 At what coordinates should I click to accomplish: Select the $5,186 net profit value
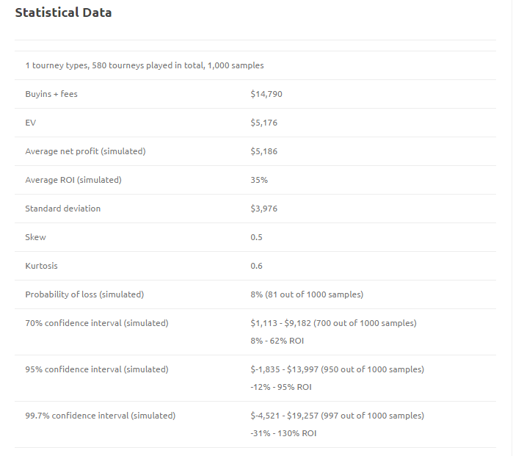263,151
